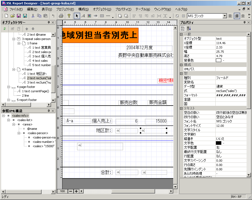
Task: Select the barcode object tool
Action: tap(96, 16)
